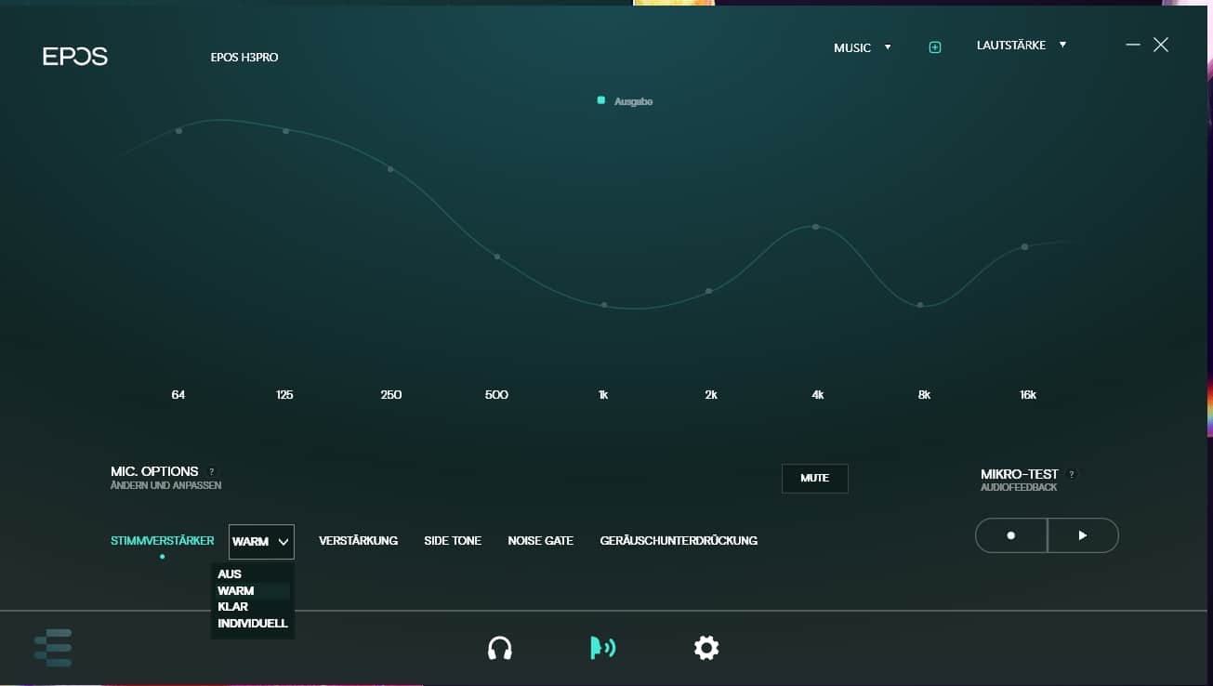Start recording the microphone test
Viewport: 1213px width, 686px height.
point(1011,535)
